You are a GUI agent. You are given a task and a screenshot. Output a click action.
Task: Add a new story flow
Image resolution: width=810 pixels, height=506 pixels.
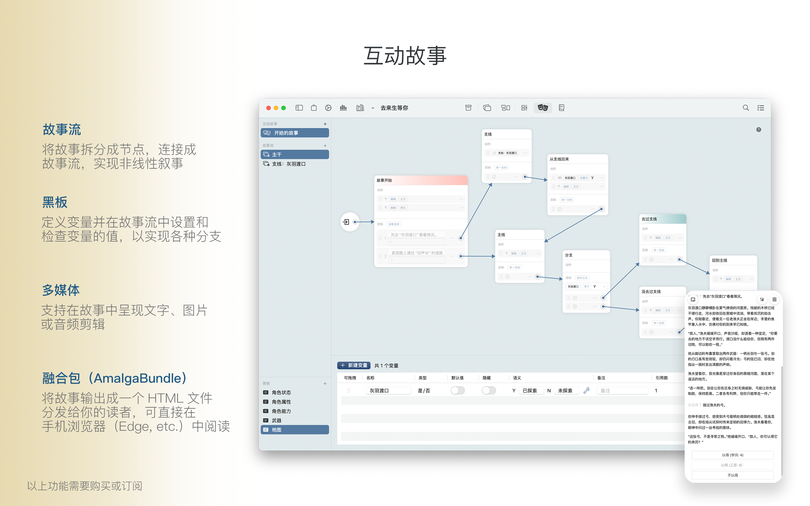tap(325, 146)
